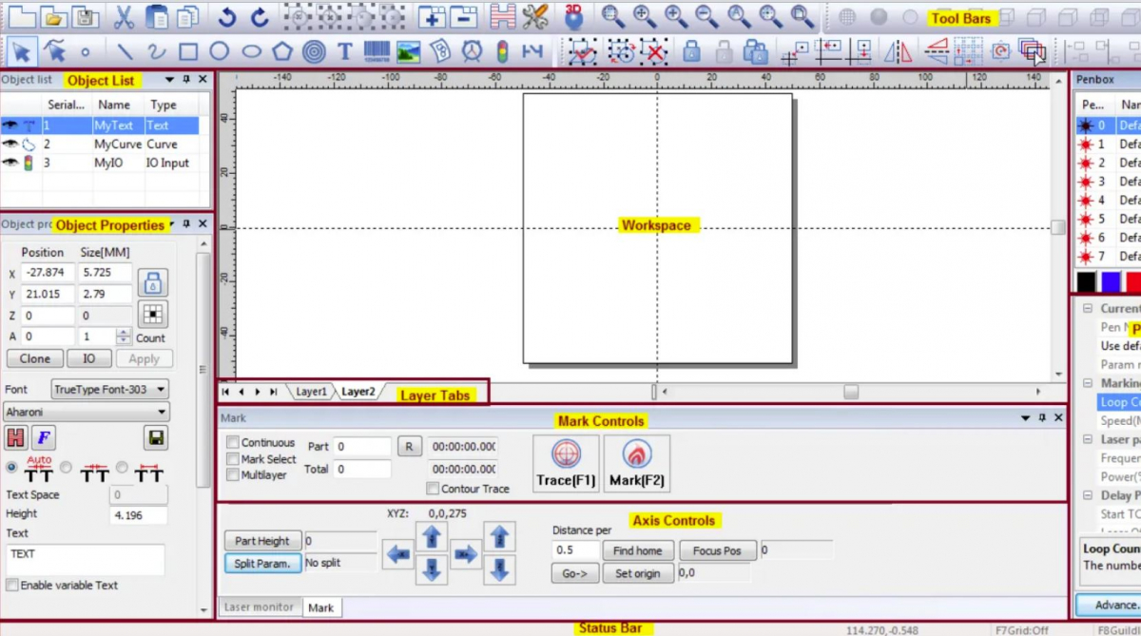
Task: Open the 3D view icon
Action: point(573,16)
